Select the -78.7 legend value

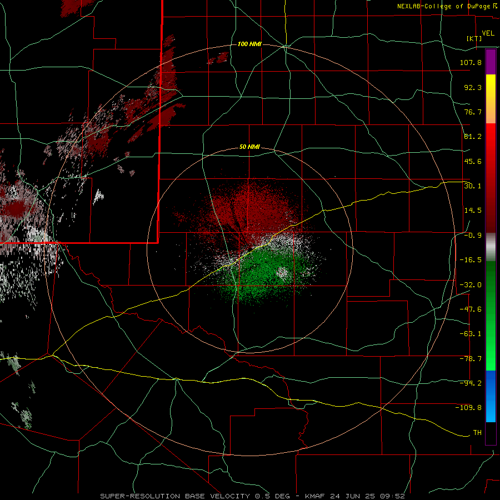pyautogui.click(x=471, y=359)
